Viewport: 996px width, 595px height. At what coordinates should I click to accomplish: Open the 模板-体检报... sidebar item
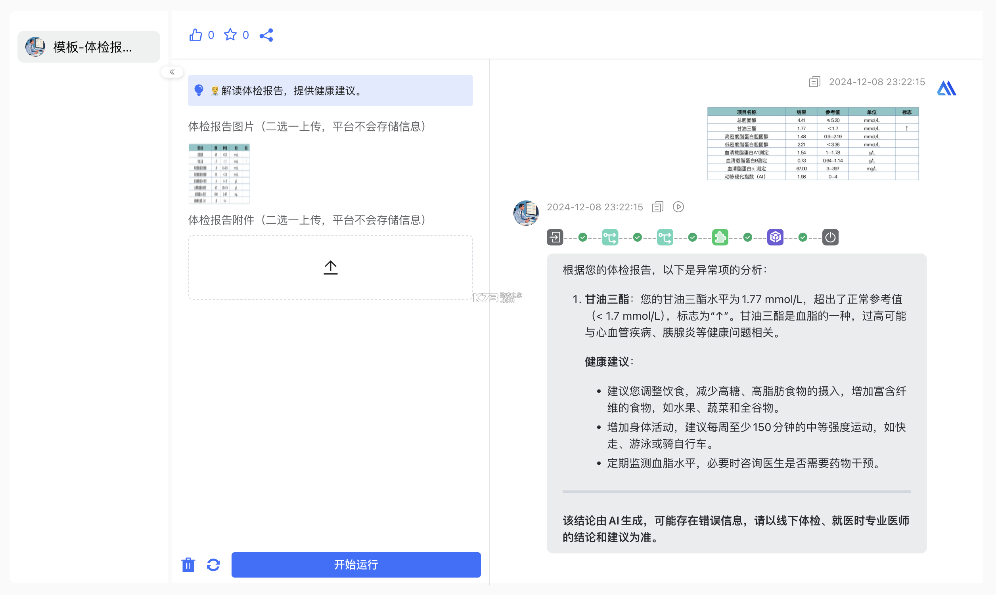(x=89, y=47)
